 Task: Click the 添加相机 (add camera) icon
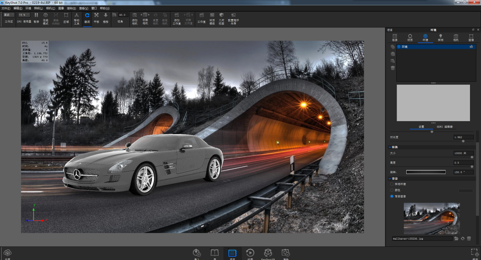click(134, 15)
